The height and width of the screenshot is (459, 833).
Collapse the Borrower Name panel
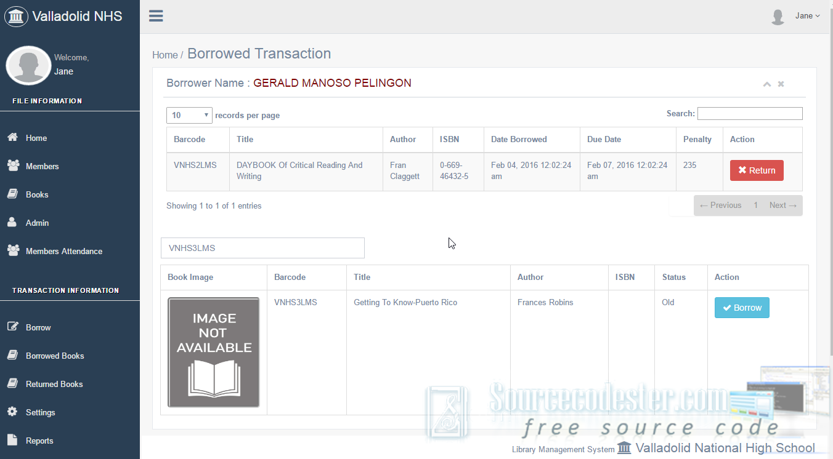point(767,84)
